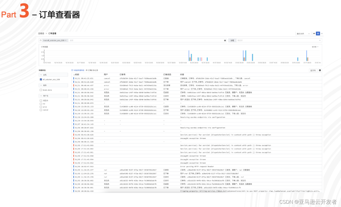Click order number 924d84e6-f413-4ebe in error row
This screenshot has height=207, width=341.
(138, 85)
